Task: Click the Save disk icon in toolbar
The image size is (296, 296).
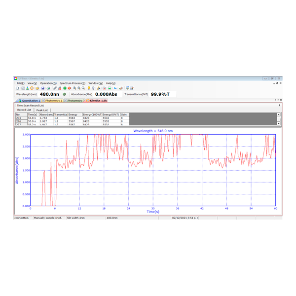Action: [x=42, y=88]
